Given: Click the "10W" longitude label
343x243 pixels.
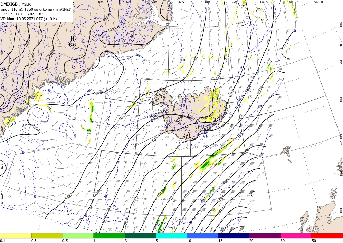Looking at the screenshot, I should [235, 2].
